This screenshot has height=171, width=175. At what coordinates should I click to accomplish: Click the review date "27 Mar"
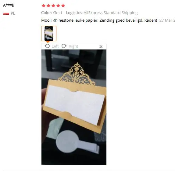pos(166,20)
